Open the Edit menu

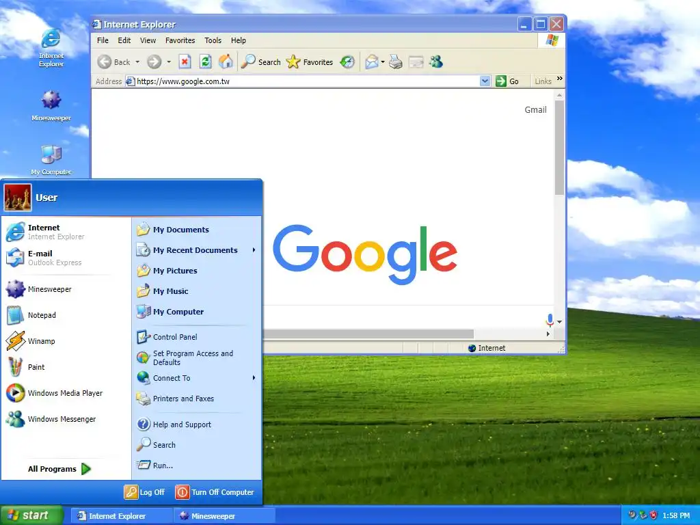tap(124, 40)
